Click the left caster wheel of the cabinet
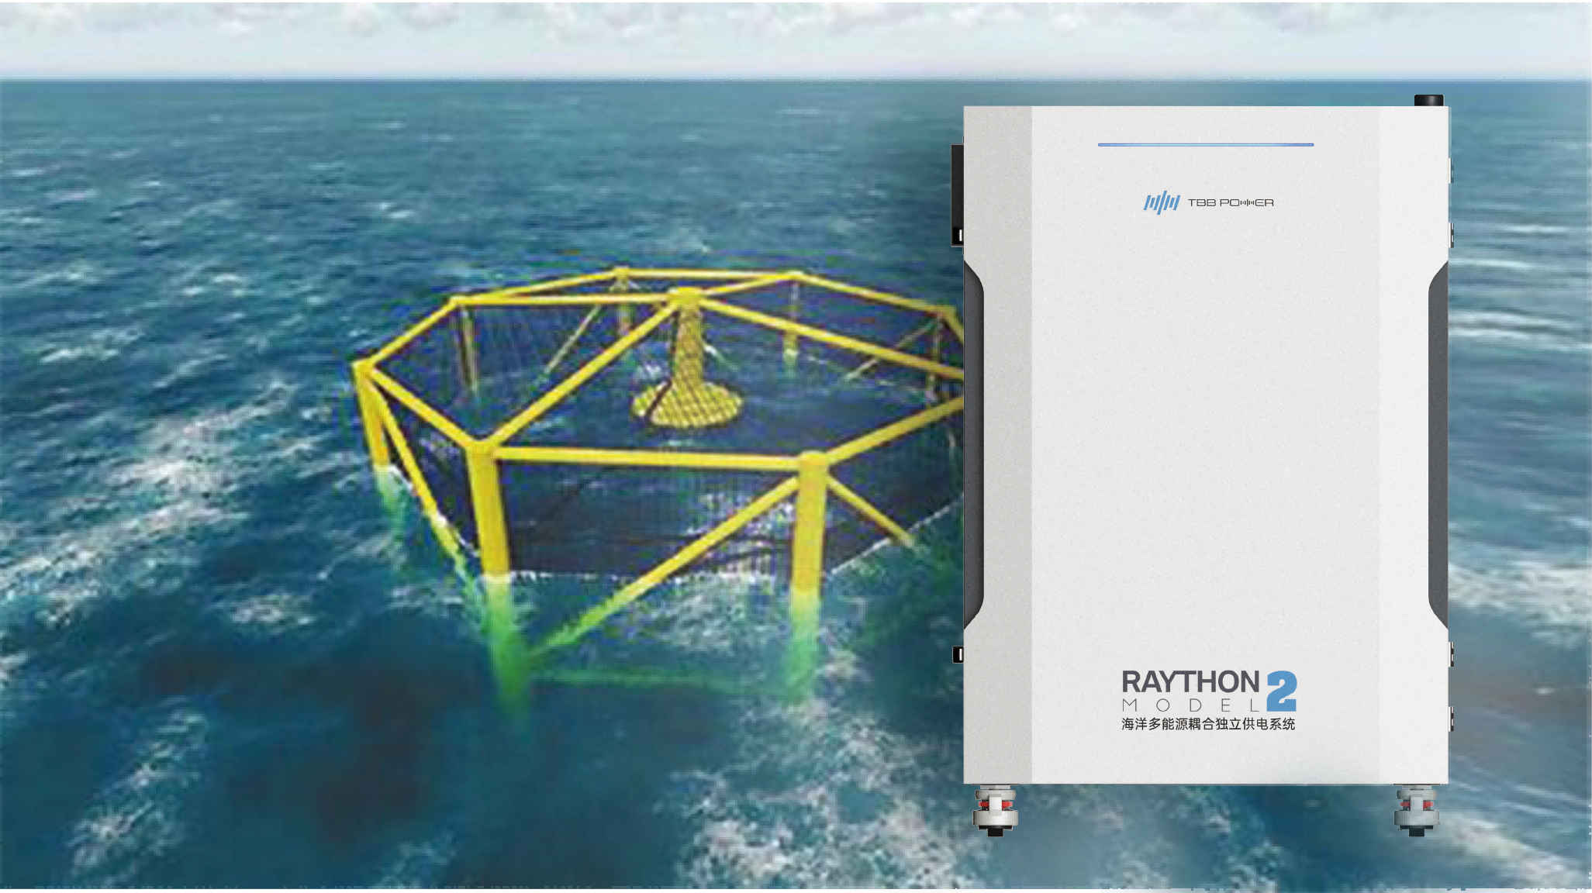 click(996, 810)
